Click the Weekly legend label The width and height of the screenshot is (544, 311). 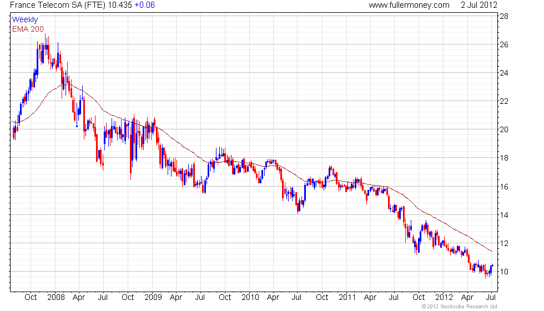24,20
